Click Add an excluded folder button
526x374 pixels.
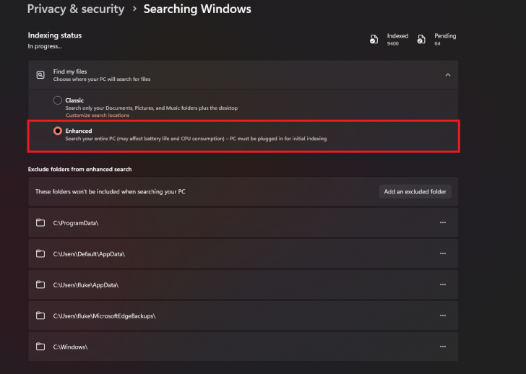click(x=415, y=191)
